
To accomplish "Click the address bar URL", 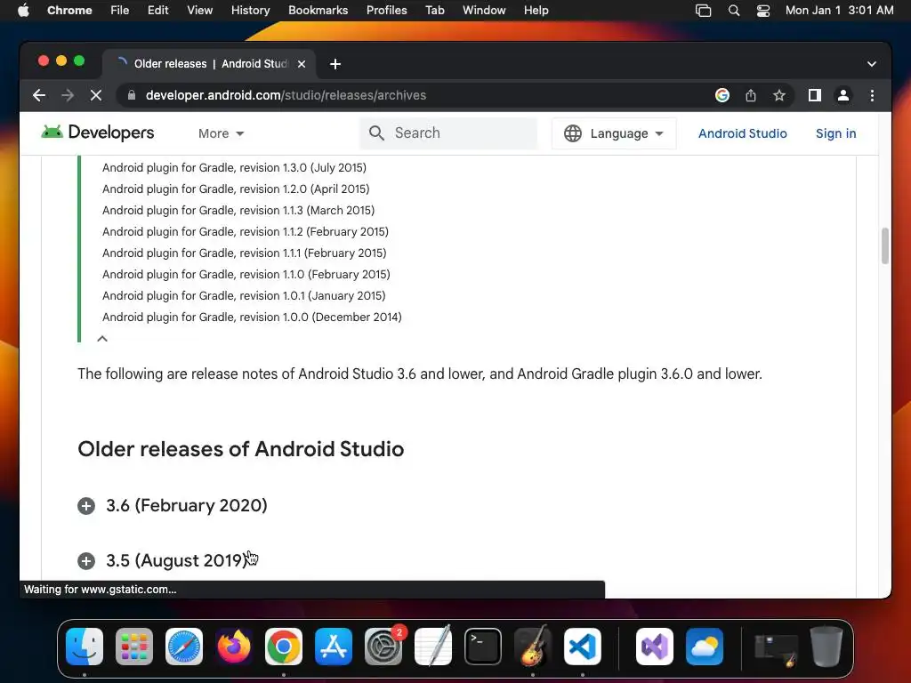I will (286, 95).
